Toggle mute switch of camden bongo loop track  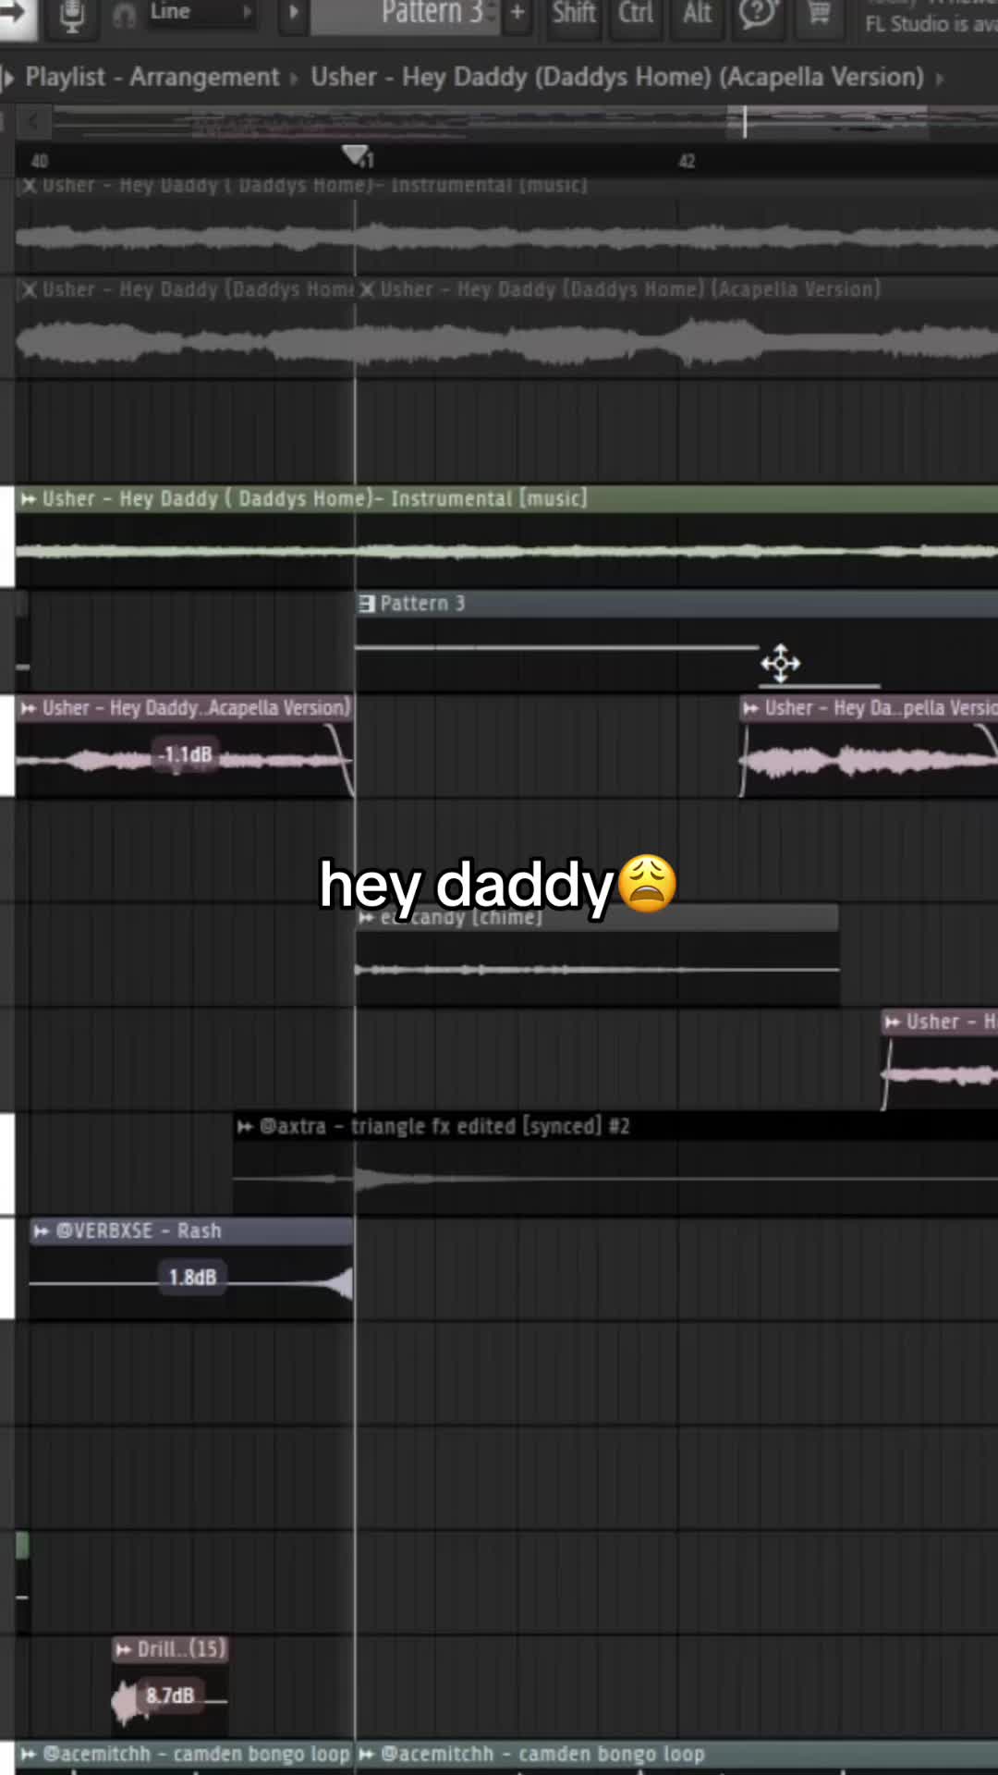point(6,1758)
